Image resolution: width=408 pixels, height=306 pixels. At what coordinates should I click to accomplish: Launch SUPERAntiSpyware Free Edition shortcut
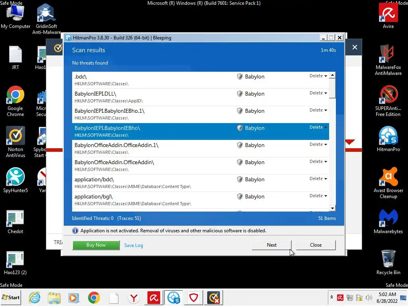(388, 101)
